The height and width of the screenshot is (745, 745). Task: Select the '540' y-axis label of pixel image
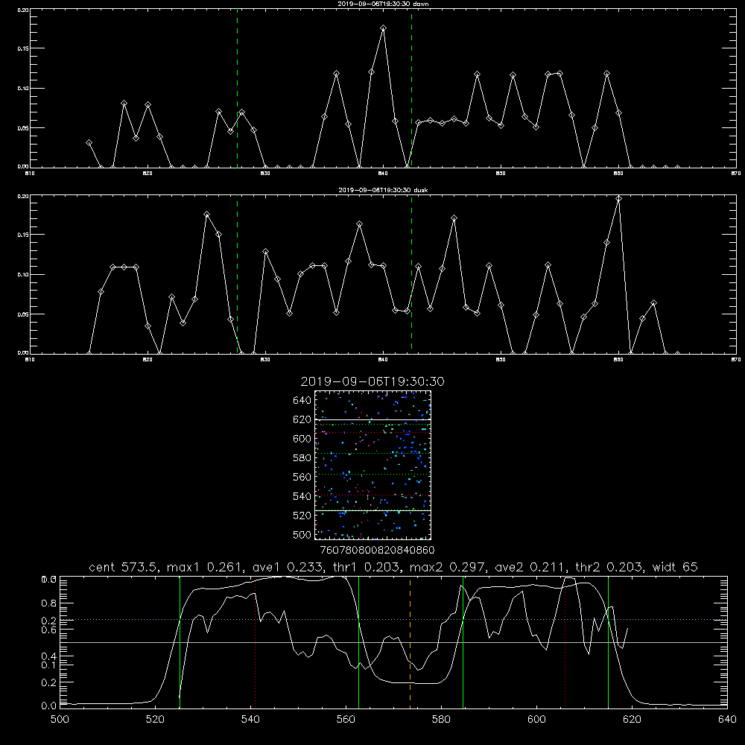pos(302,496)
